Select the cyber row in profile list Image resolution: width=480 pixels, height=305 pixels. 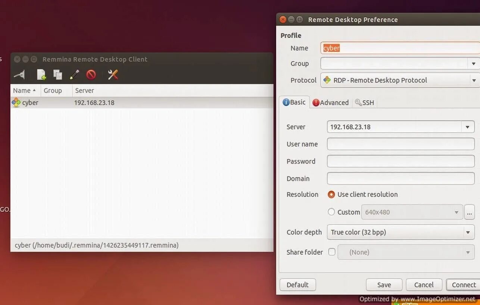pos(142,103)
